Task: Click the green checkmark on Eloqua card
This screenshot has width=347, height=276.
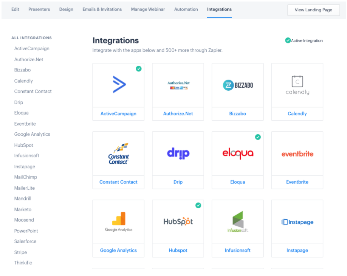Action: tap(258, 137)
